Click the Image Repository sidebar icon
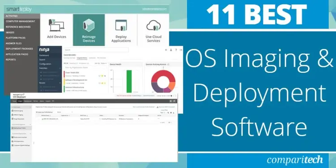The width and height of the screenshot is (336, 168). (13, 119)
